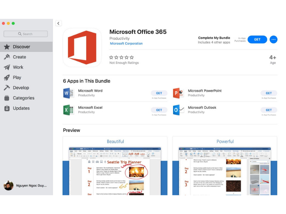Click the Complete My Bundle text

(214, 38)
